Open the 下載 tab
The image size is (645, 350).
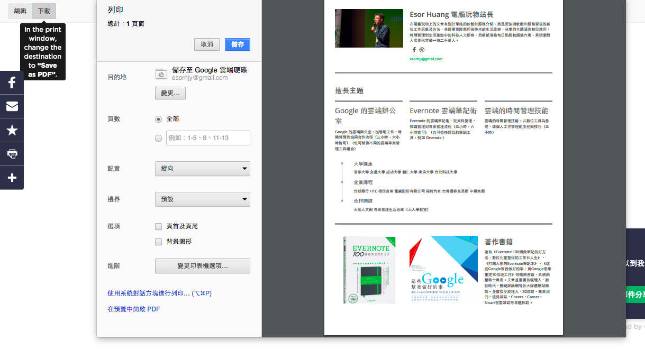click(x=44, y=11)
